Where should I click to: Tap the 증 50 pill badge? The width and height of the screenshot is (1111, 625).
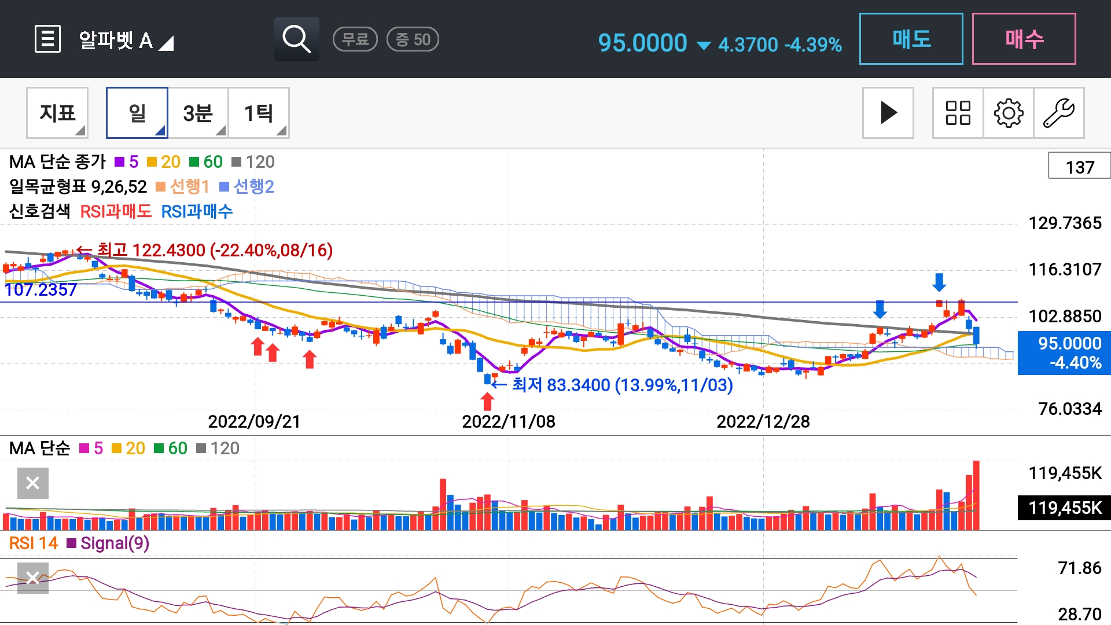(413, 39)
